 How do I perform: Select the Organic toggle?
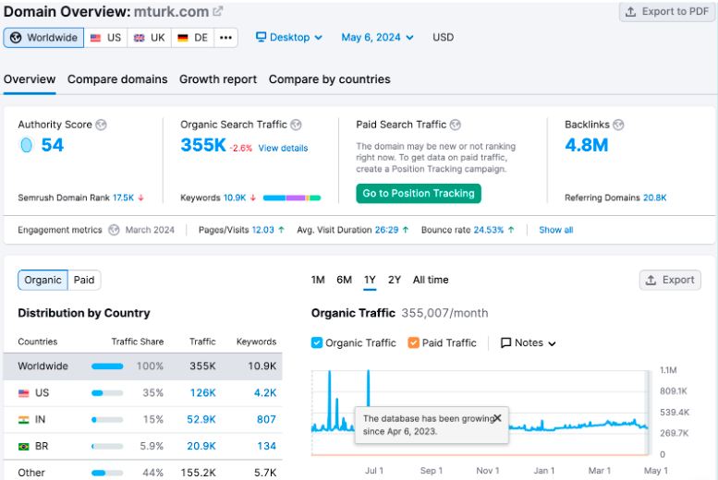pyautogui.click(x=43, y=280)
